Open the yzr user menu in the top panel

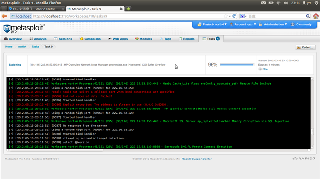click(x=307, y=3)
